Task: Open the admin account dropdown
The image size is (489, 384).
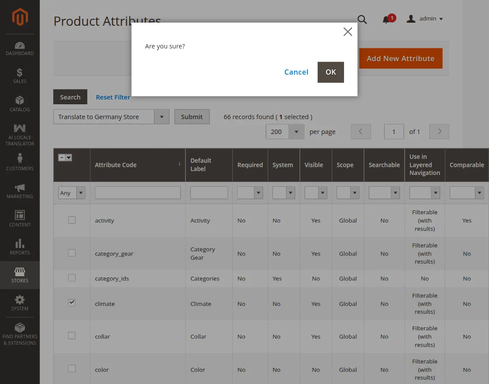Action: click(425, 19)
